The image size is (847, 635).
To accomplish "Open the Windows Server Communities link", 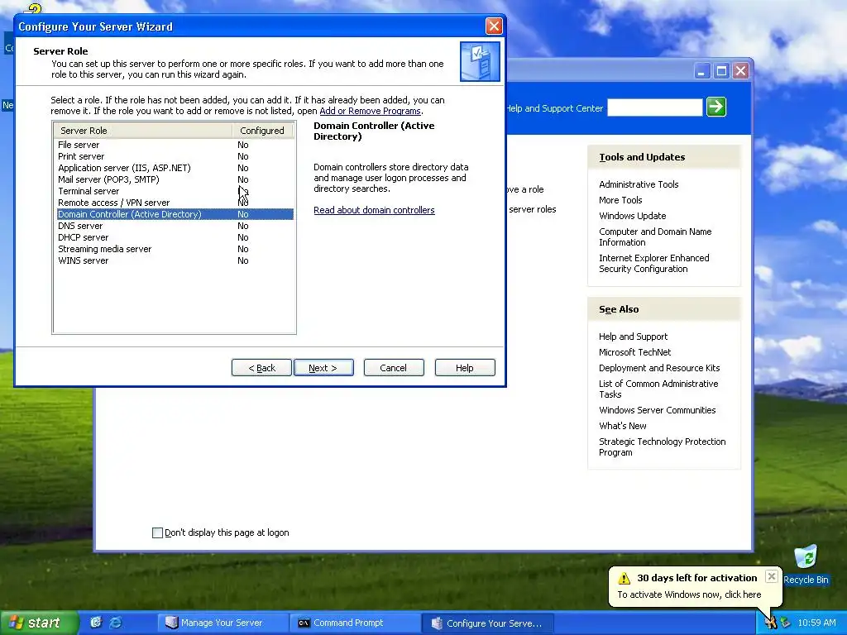I will coord(657,410).
